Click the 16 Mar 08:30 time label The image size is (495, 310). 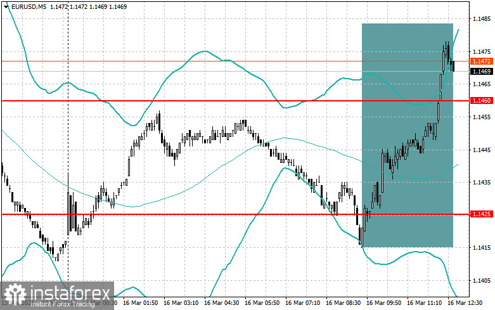click(343, 303)
